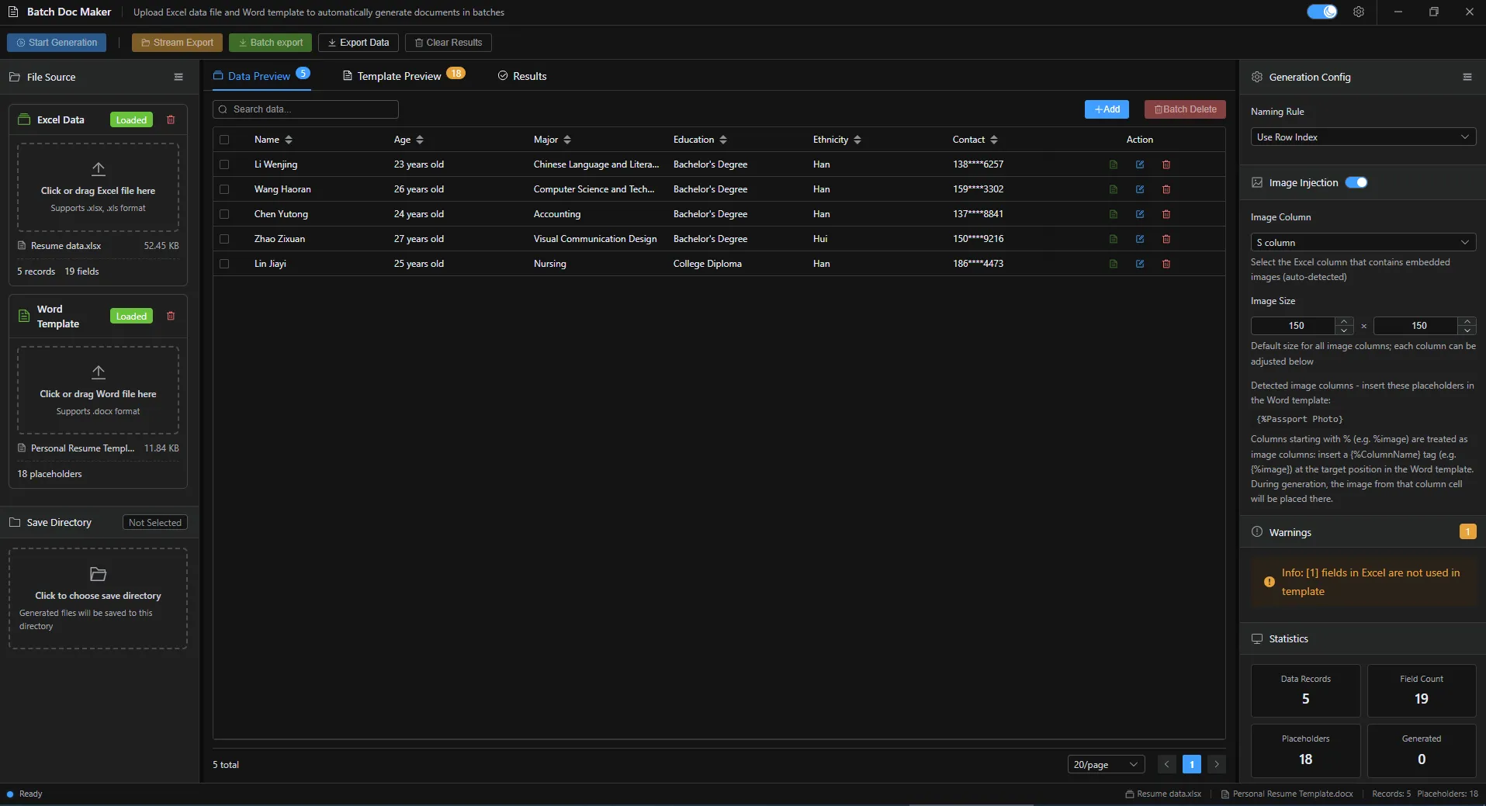Edit the Zhao Zixuan record

[x=1140, y=239]
